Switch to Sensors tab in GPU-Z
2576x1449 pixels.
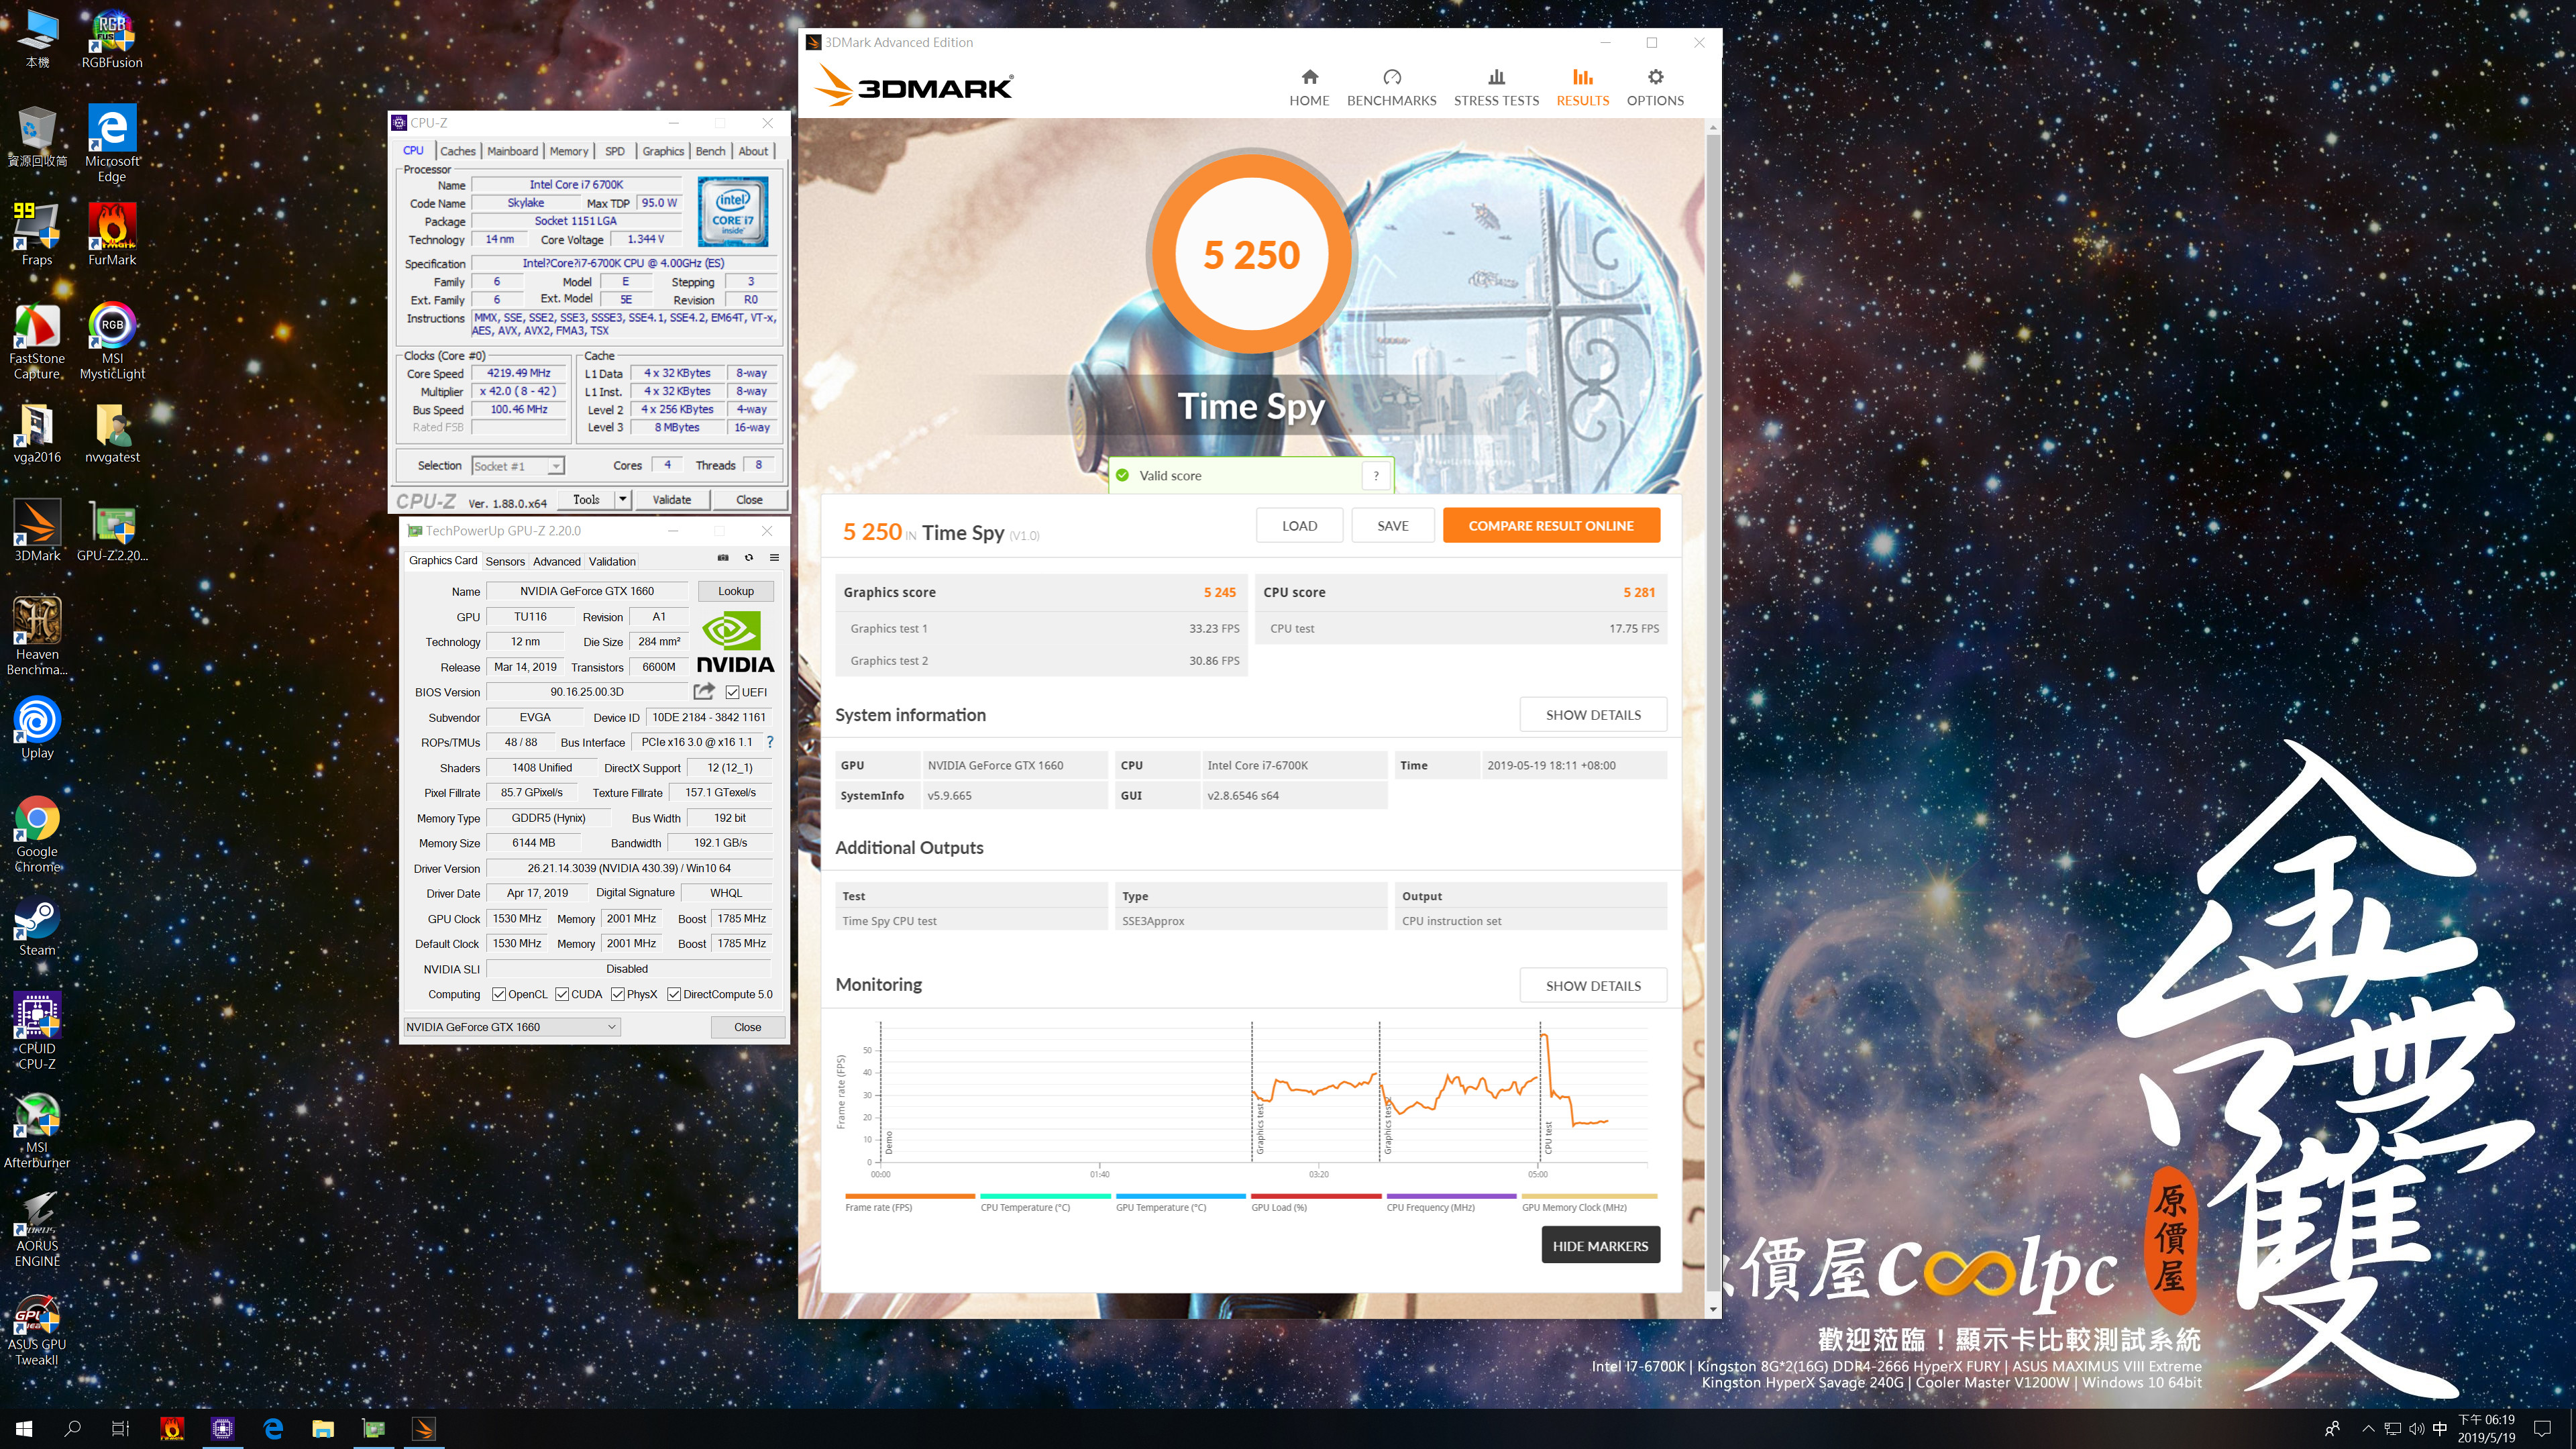505,561
